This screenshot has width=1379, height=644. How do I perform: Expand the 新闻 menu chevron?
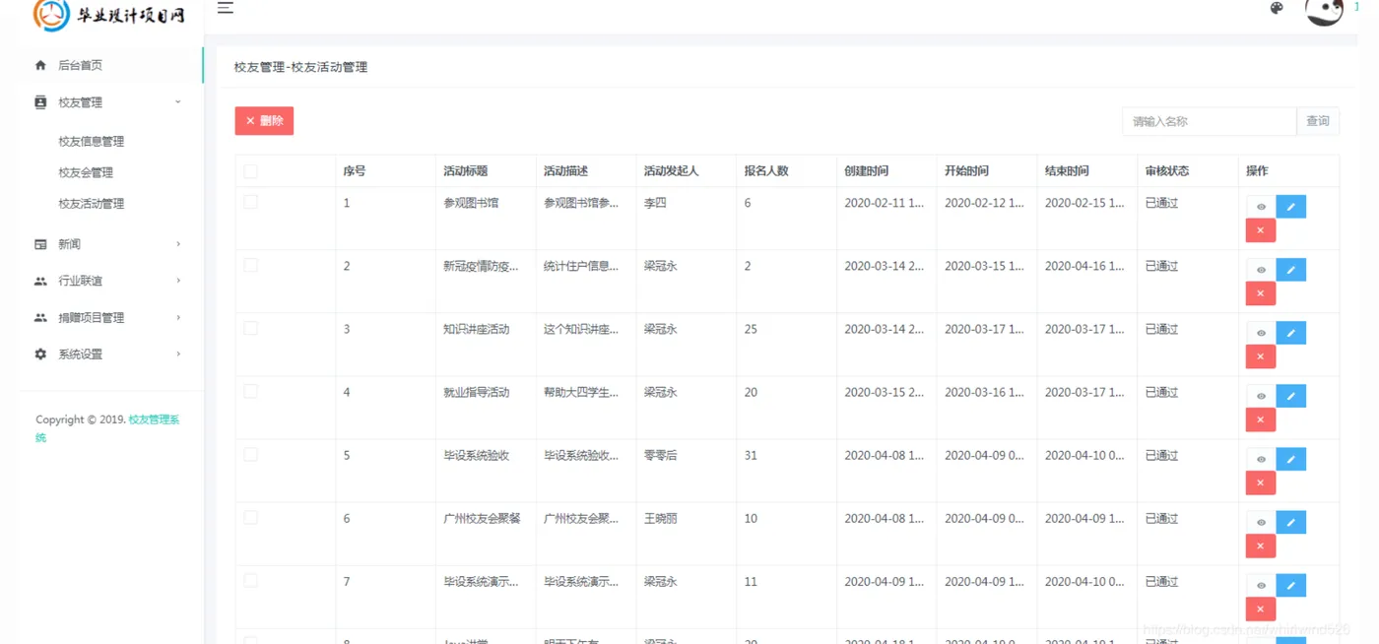(x=178, y=244)
